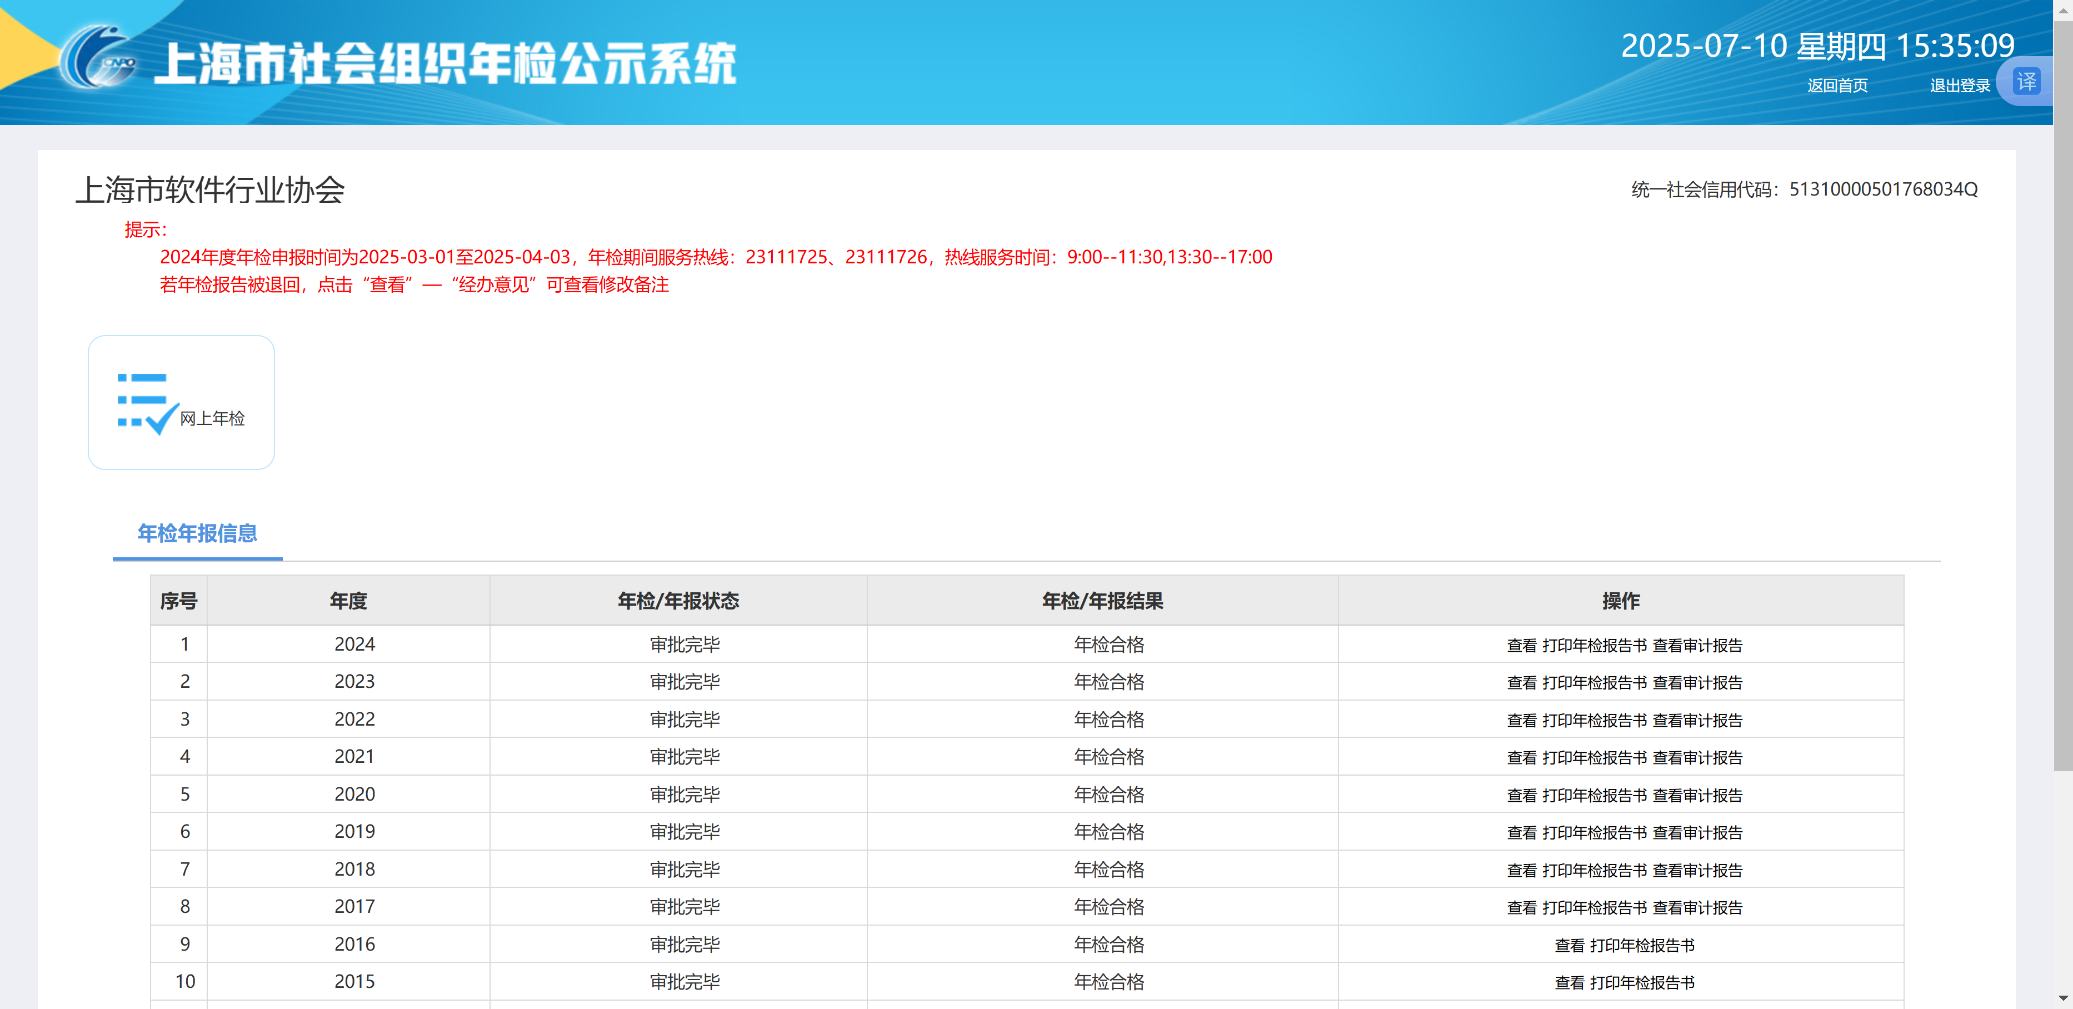The width and height of the screenshot is (2073, 1009).
Task: Click the 上海市社会组织年检公示系统 header title
Action: coord(445,63)
